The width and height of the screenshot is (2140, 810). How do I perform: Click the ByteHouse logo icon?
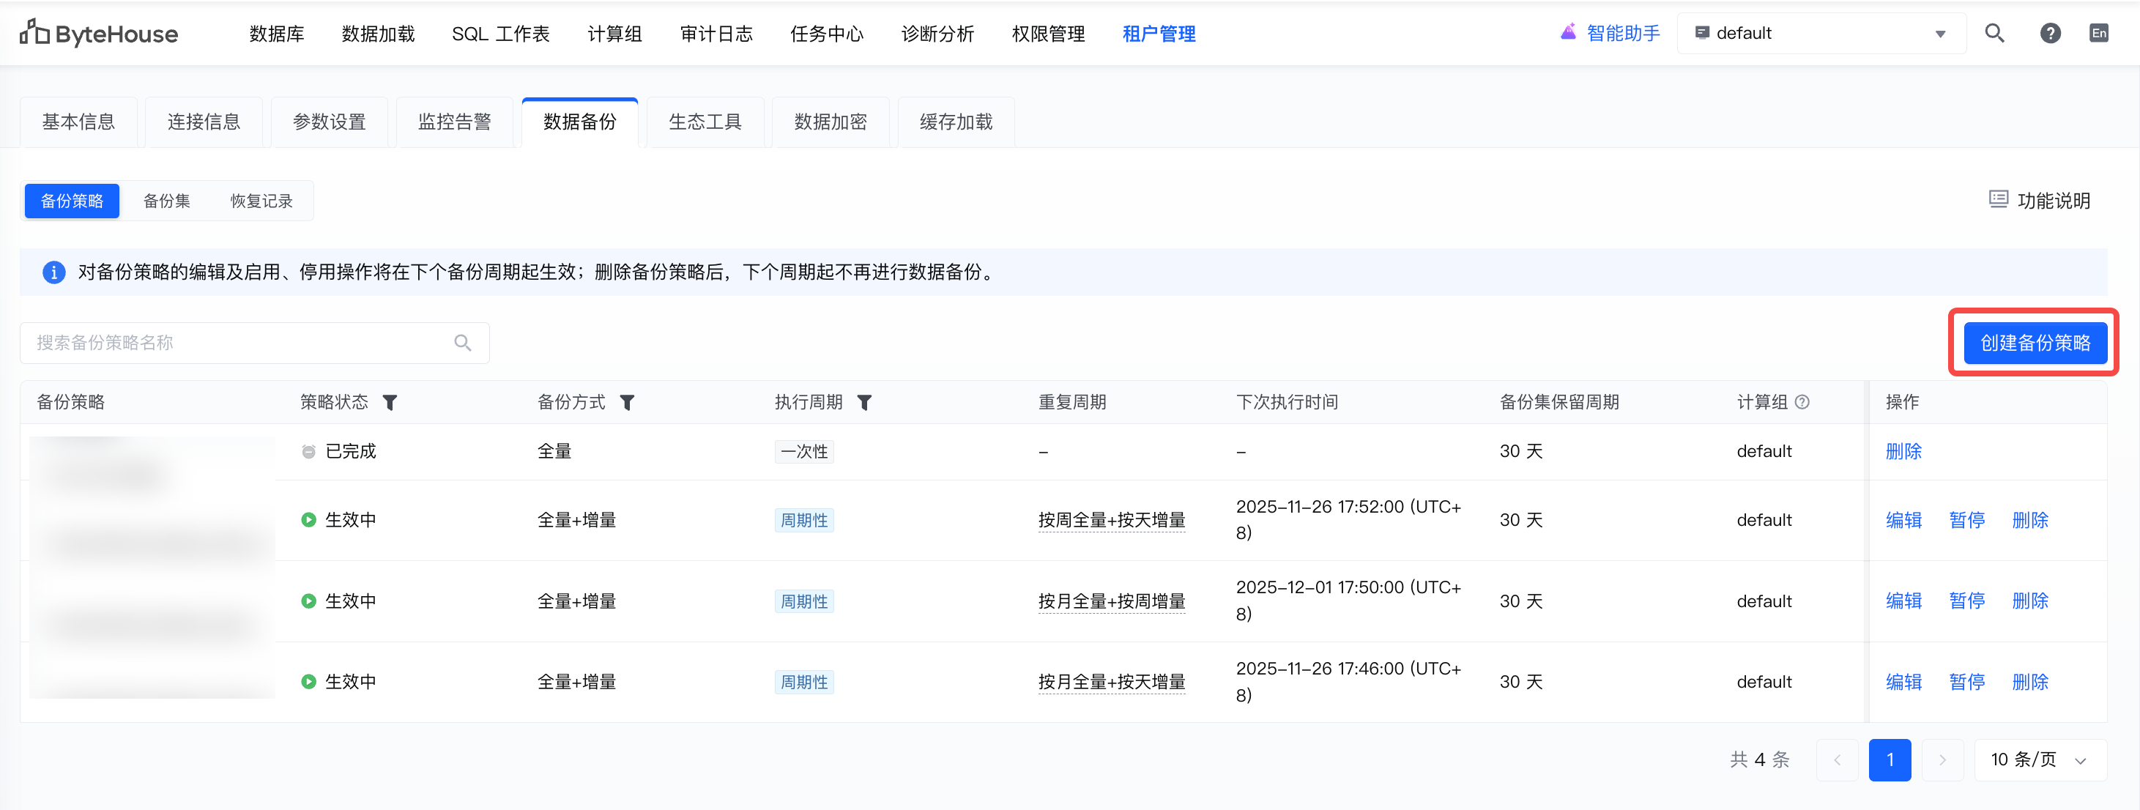click(34, 32)
